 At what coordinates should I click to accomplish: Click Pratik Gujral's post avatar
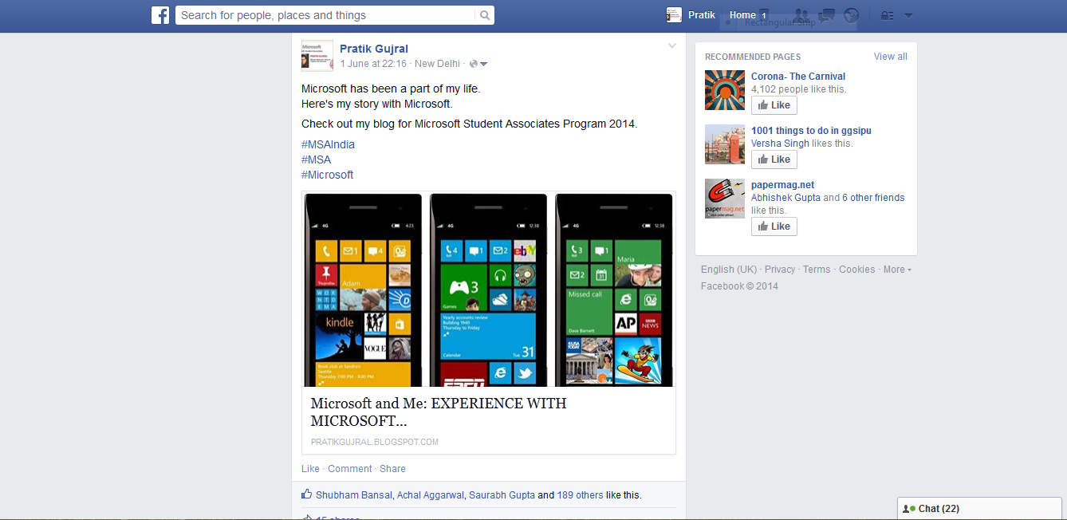[x=317, y=56]
